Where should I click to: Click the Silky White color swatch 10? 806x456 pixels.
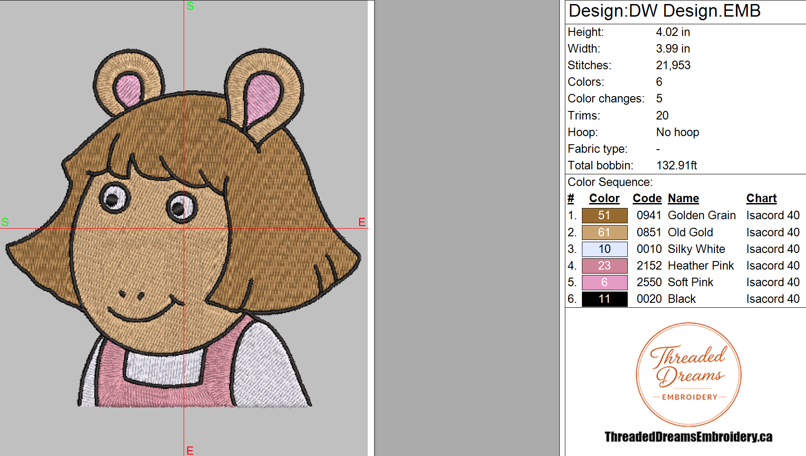(x=604, y=249)
